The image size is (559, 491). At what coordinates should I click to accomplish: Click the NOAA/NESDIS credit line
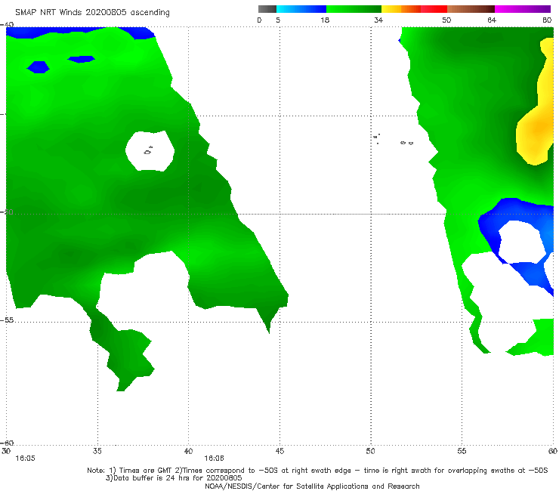point(312,486)
